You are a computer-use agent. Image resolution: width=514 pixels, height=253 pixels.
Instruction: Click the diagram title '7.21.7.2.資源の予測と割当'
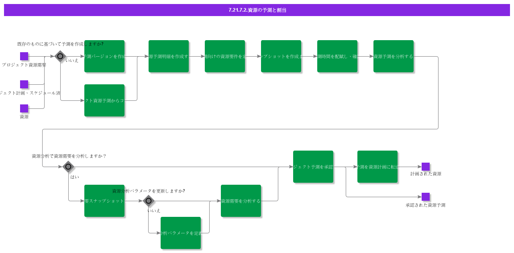257,10
